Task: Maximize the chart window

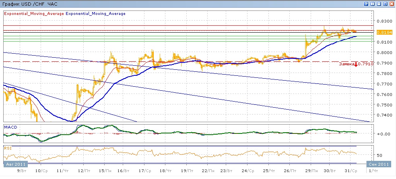Action: [x=385, y=3]
